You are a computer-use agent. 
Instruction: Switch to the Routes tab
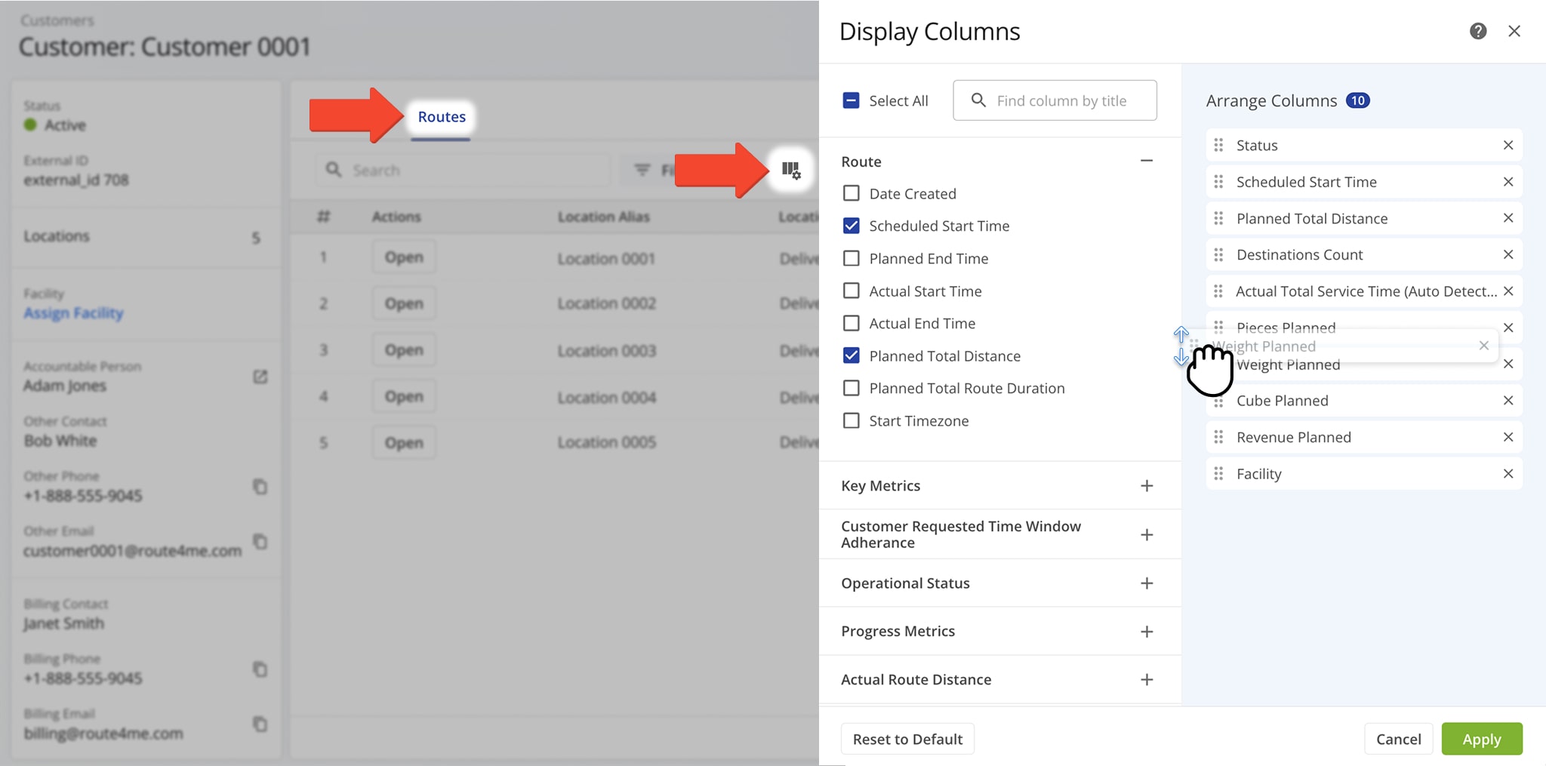coord(441,116)
